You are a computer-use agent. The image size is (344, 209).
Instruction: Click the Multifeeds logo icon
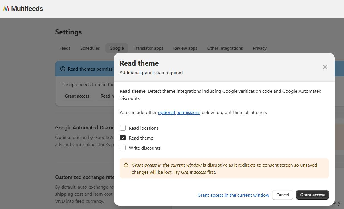6,9
